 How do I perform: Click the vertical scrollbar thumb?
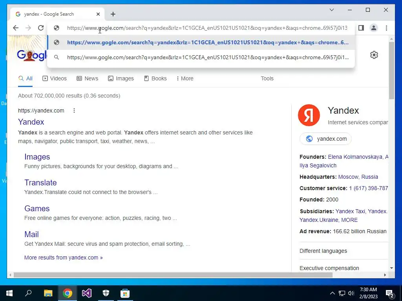tap(391, 71)
